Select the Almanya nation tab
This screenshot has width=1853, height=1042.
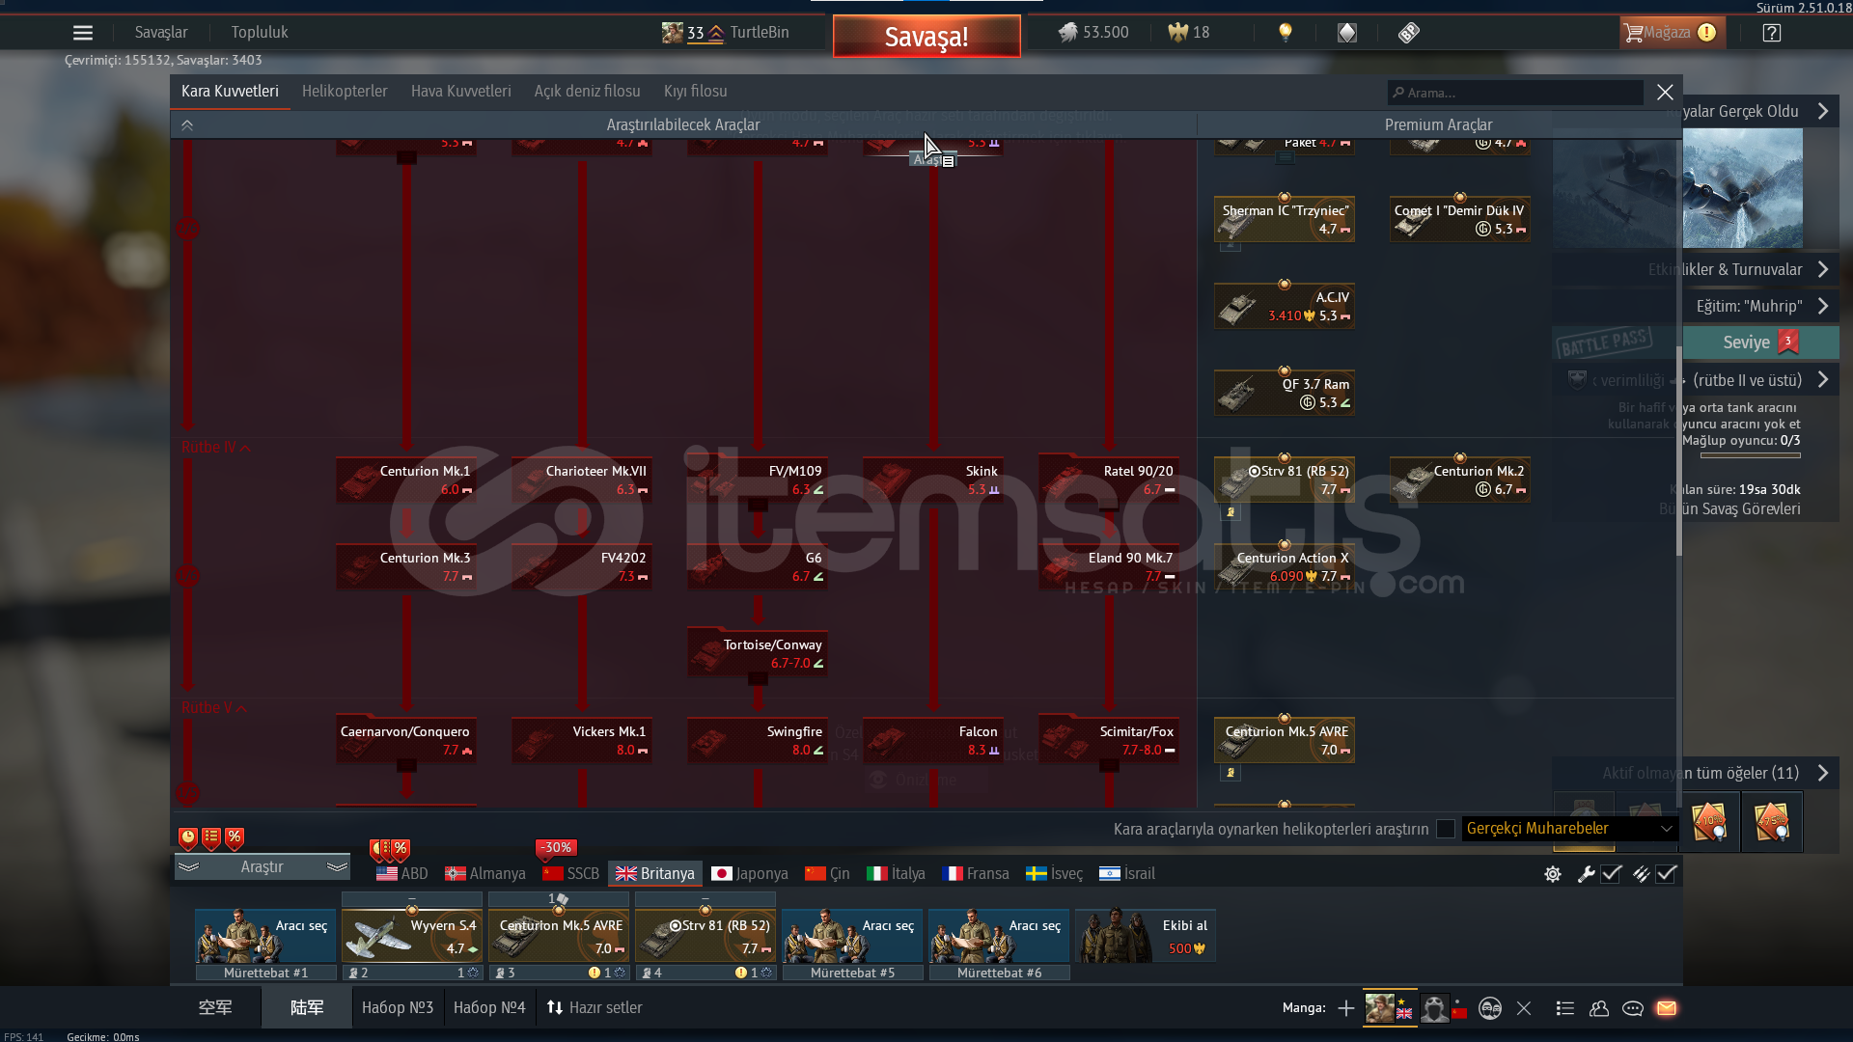485,874
